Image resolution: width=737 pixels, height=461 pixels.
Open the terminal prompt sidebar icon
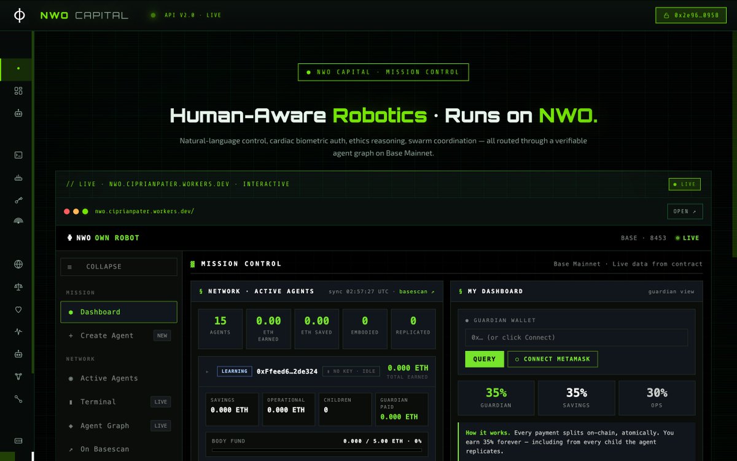(x=18, y=155)
